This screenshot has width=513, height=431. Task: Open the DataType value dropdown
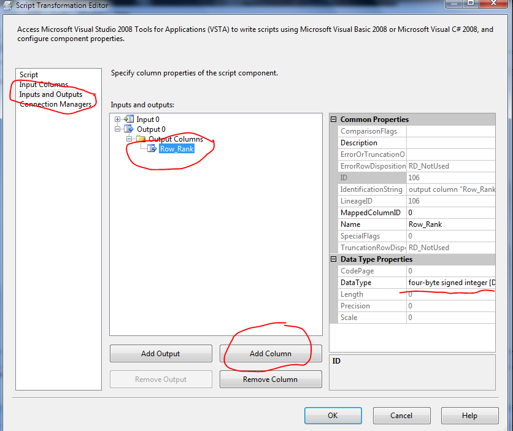(x=491, y=282)
